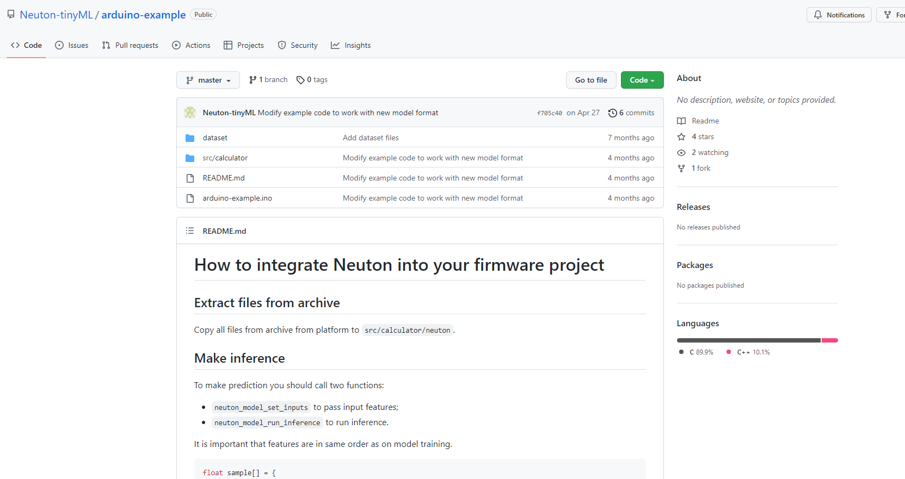Click the commits history clock icon
Image resolution: width=905 pixels, height=479 pixels.
click(613, 113)
